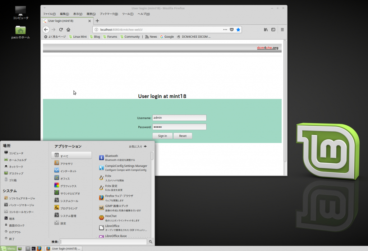Select システム管理 category
Viewport: 368px width, 251px height.
(72, 215)
